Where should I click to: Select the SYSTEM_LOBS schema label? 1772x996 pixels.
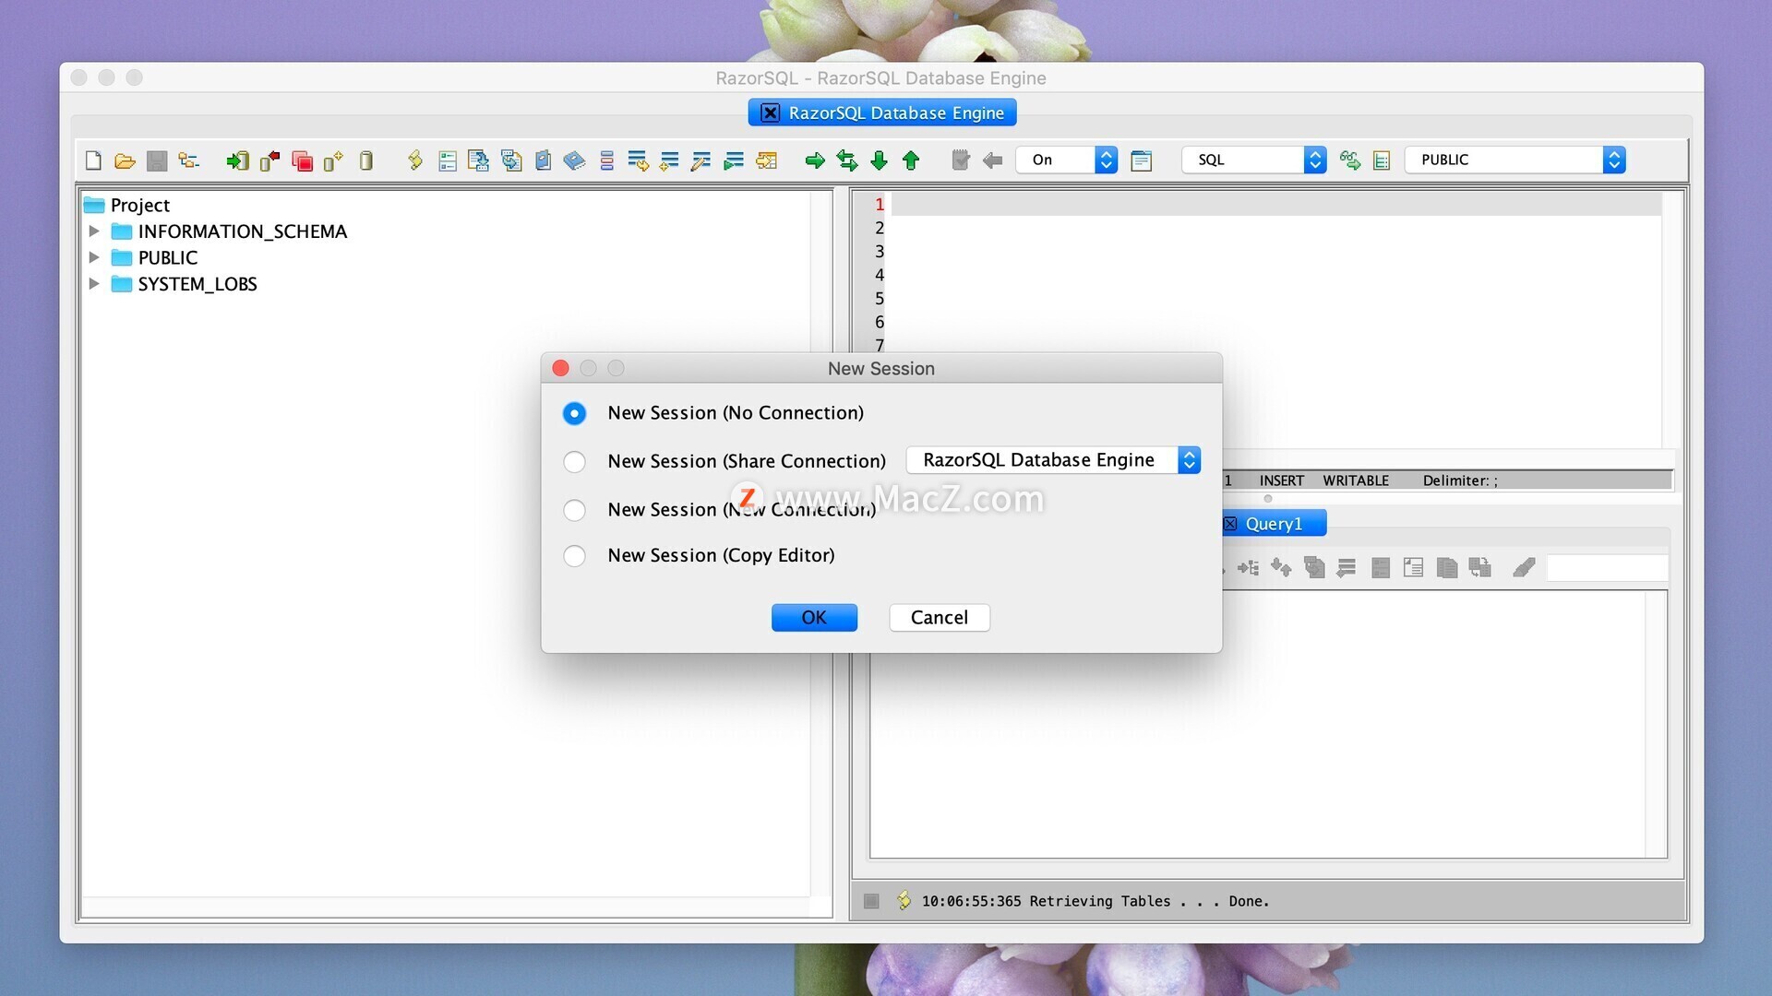point(198,284)
